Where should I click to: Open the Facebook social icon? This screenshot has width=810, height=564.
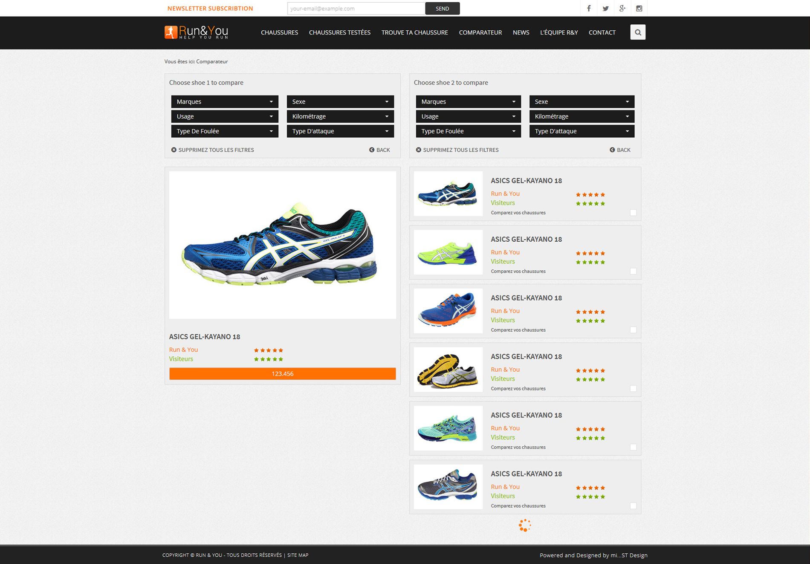click(x=589, y=8)
